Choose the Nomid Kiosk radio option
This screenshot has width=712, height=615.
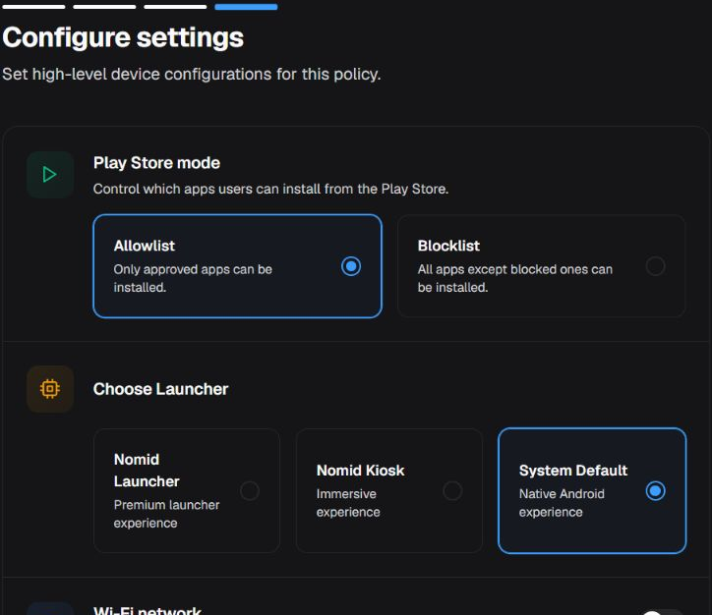pyautogui.click(x=452, y=491)
